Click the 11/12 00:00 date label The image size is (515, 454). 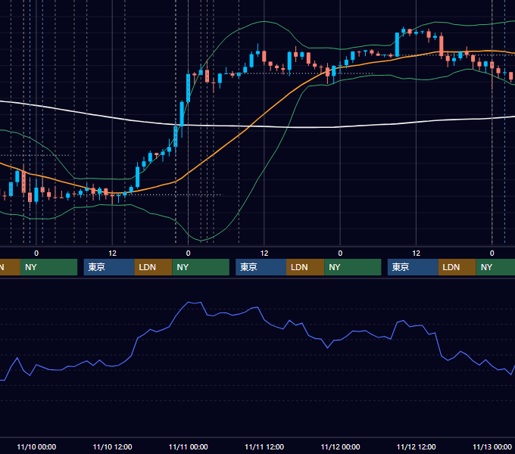[340, 446]
